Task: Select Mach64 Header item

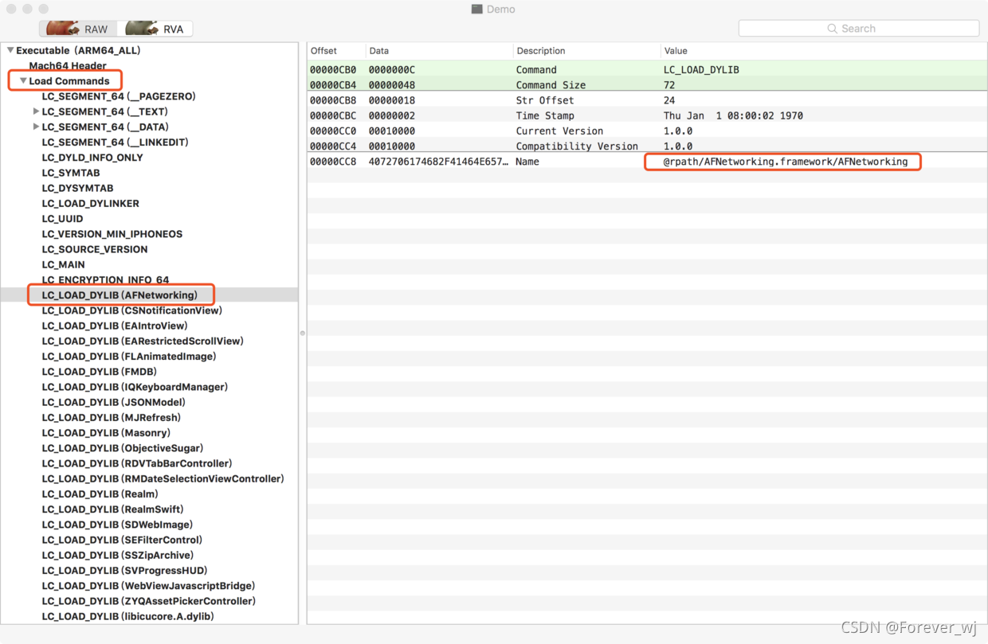Action: coord(68,66)
